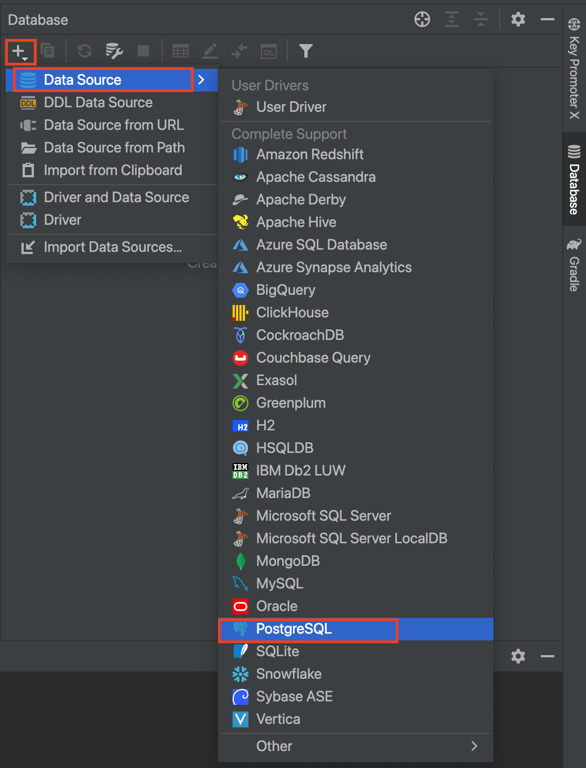Open Data Source Properties wrench icon

(114, 51)
